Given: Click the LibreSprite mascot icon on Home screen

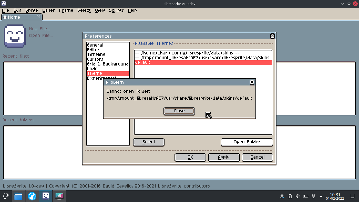Looking at the screenshot, I should point(14,36).
